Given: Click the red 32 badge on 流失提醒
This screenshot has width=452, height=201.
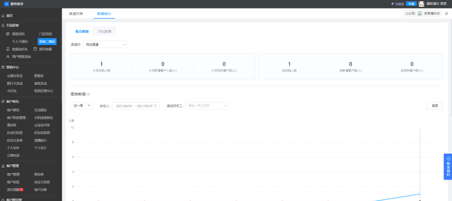Looking at the screenshot, I should tap(21, 190).
